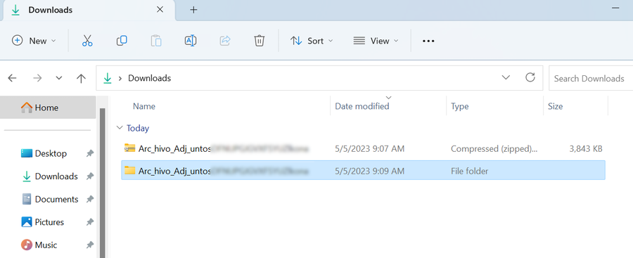Refresh the Downloads folder view
This screenshot has width=633, height=258.
pyautogui.click(x=530, y=77)
